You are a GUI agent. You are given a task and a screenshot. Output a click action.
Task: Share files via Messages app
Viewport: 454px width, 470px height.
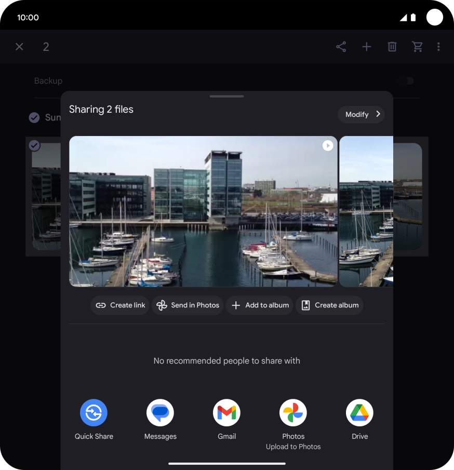(160, 413)
